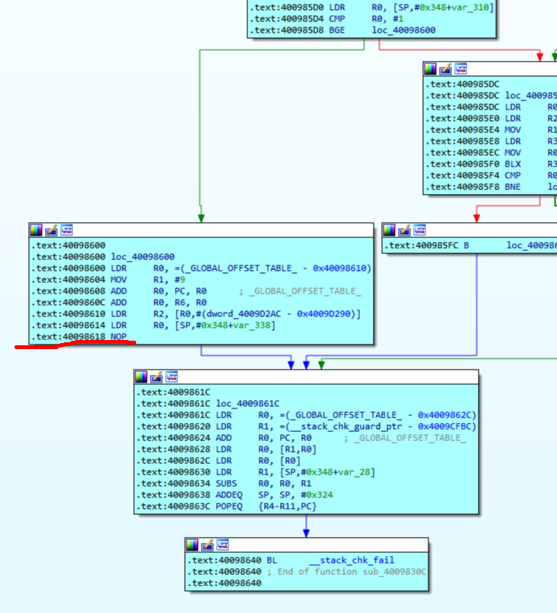
Task: Click var_310 in the top block's LDR instruction
Action: click(x=470, y=8)
